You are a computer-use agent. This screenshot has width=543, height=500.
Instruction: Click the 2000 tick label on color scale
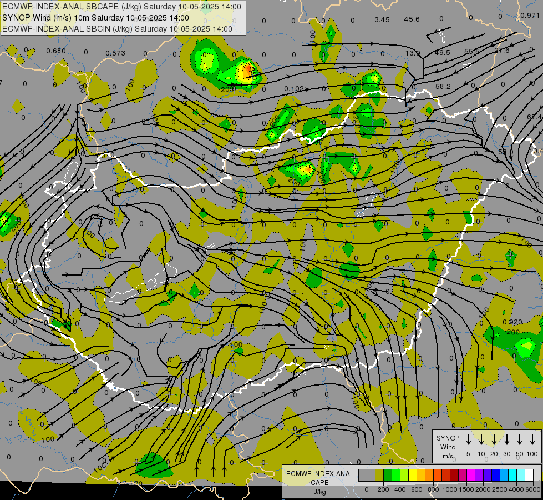[x=483, y=489]
